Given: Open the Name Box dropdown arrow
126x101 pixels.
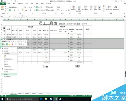Looking at the screenshot, I should pos(10,16).
